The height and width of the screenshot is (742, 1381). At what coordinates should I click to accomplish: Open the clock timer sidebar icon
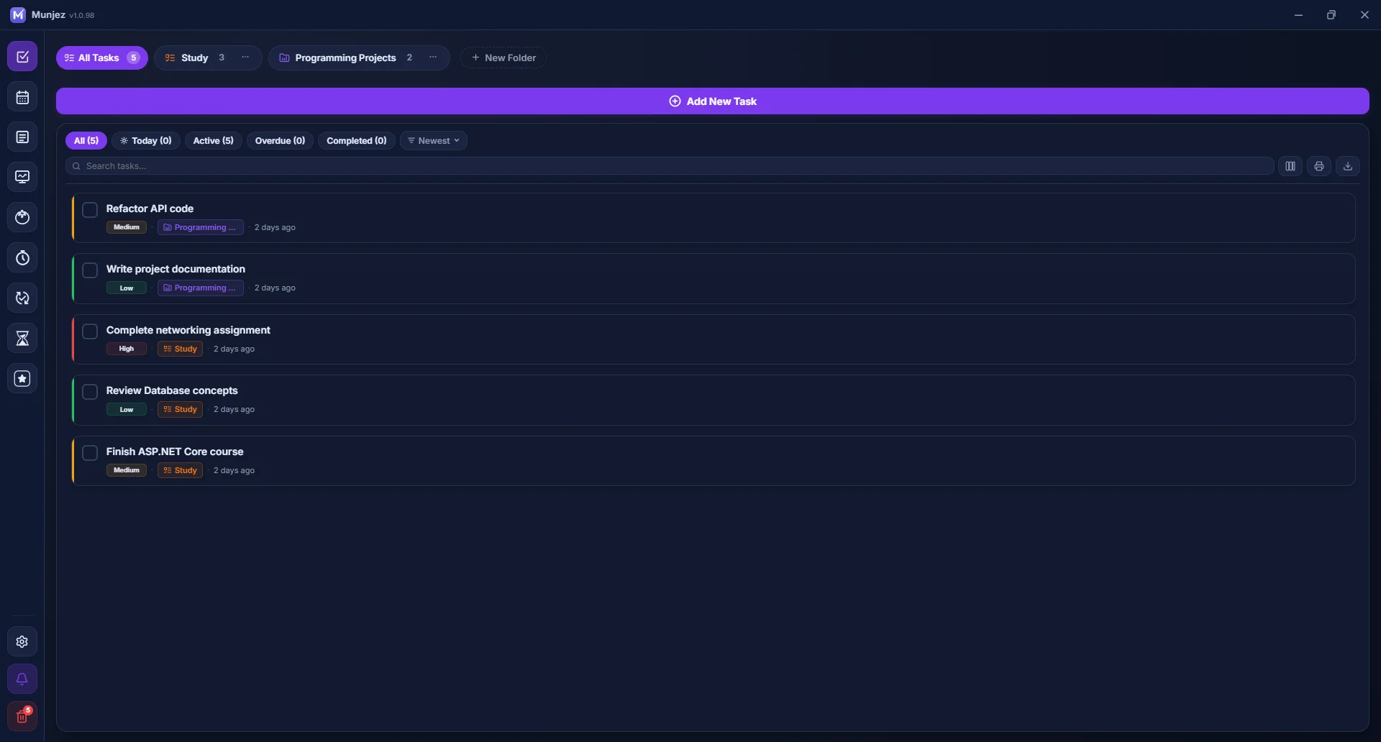tap(22, 257)
